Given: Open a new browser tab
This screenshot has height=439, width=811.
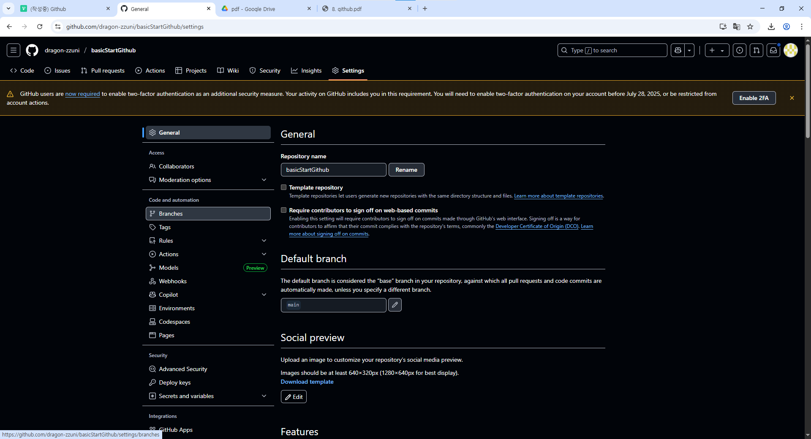Looking at the screenshot, I should [x=425, y=8].
